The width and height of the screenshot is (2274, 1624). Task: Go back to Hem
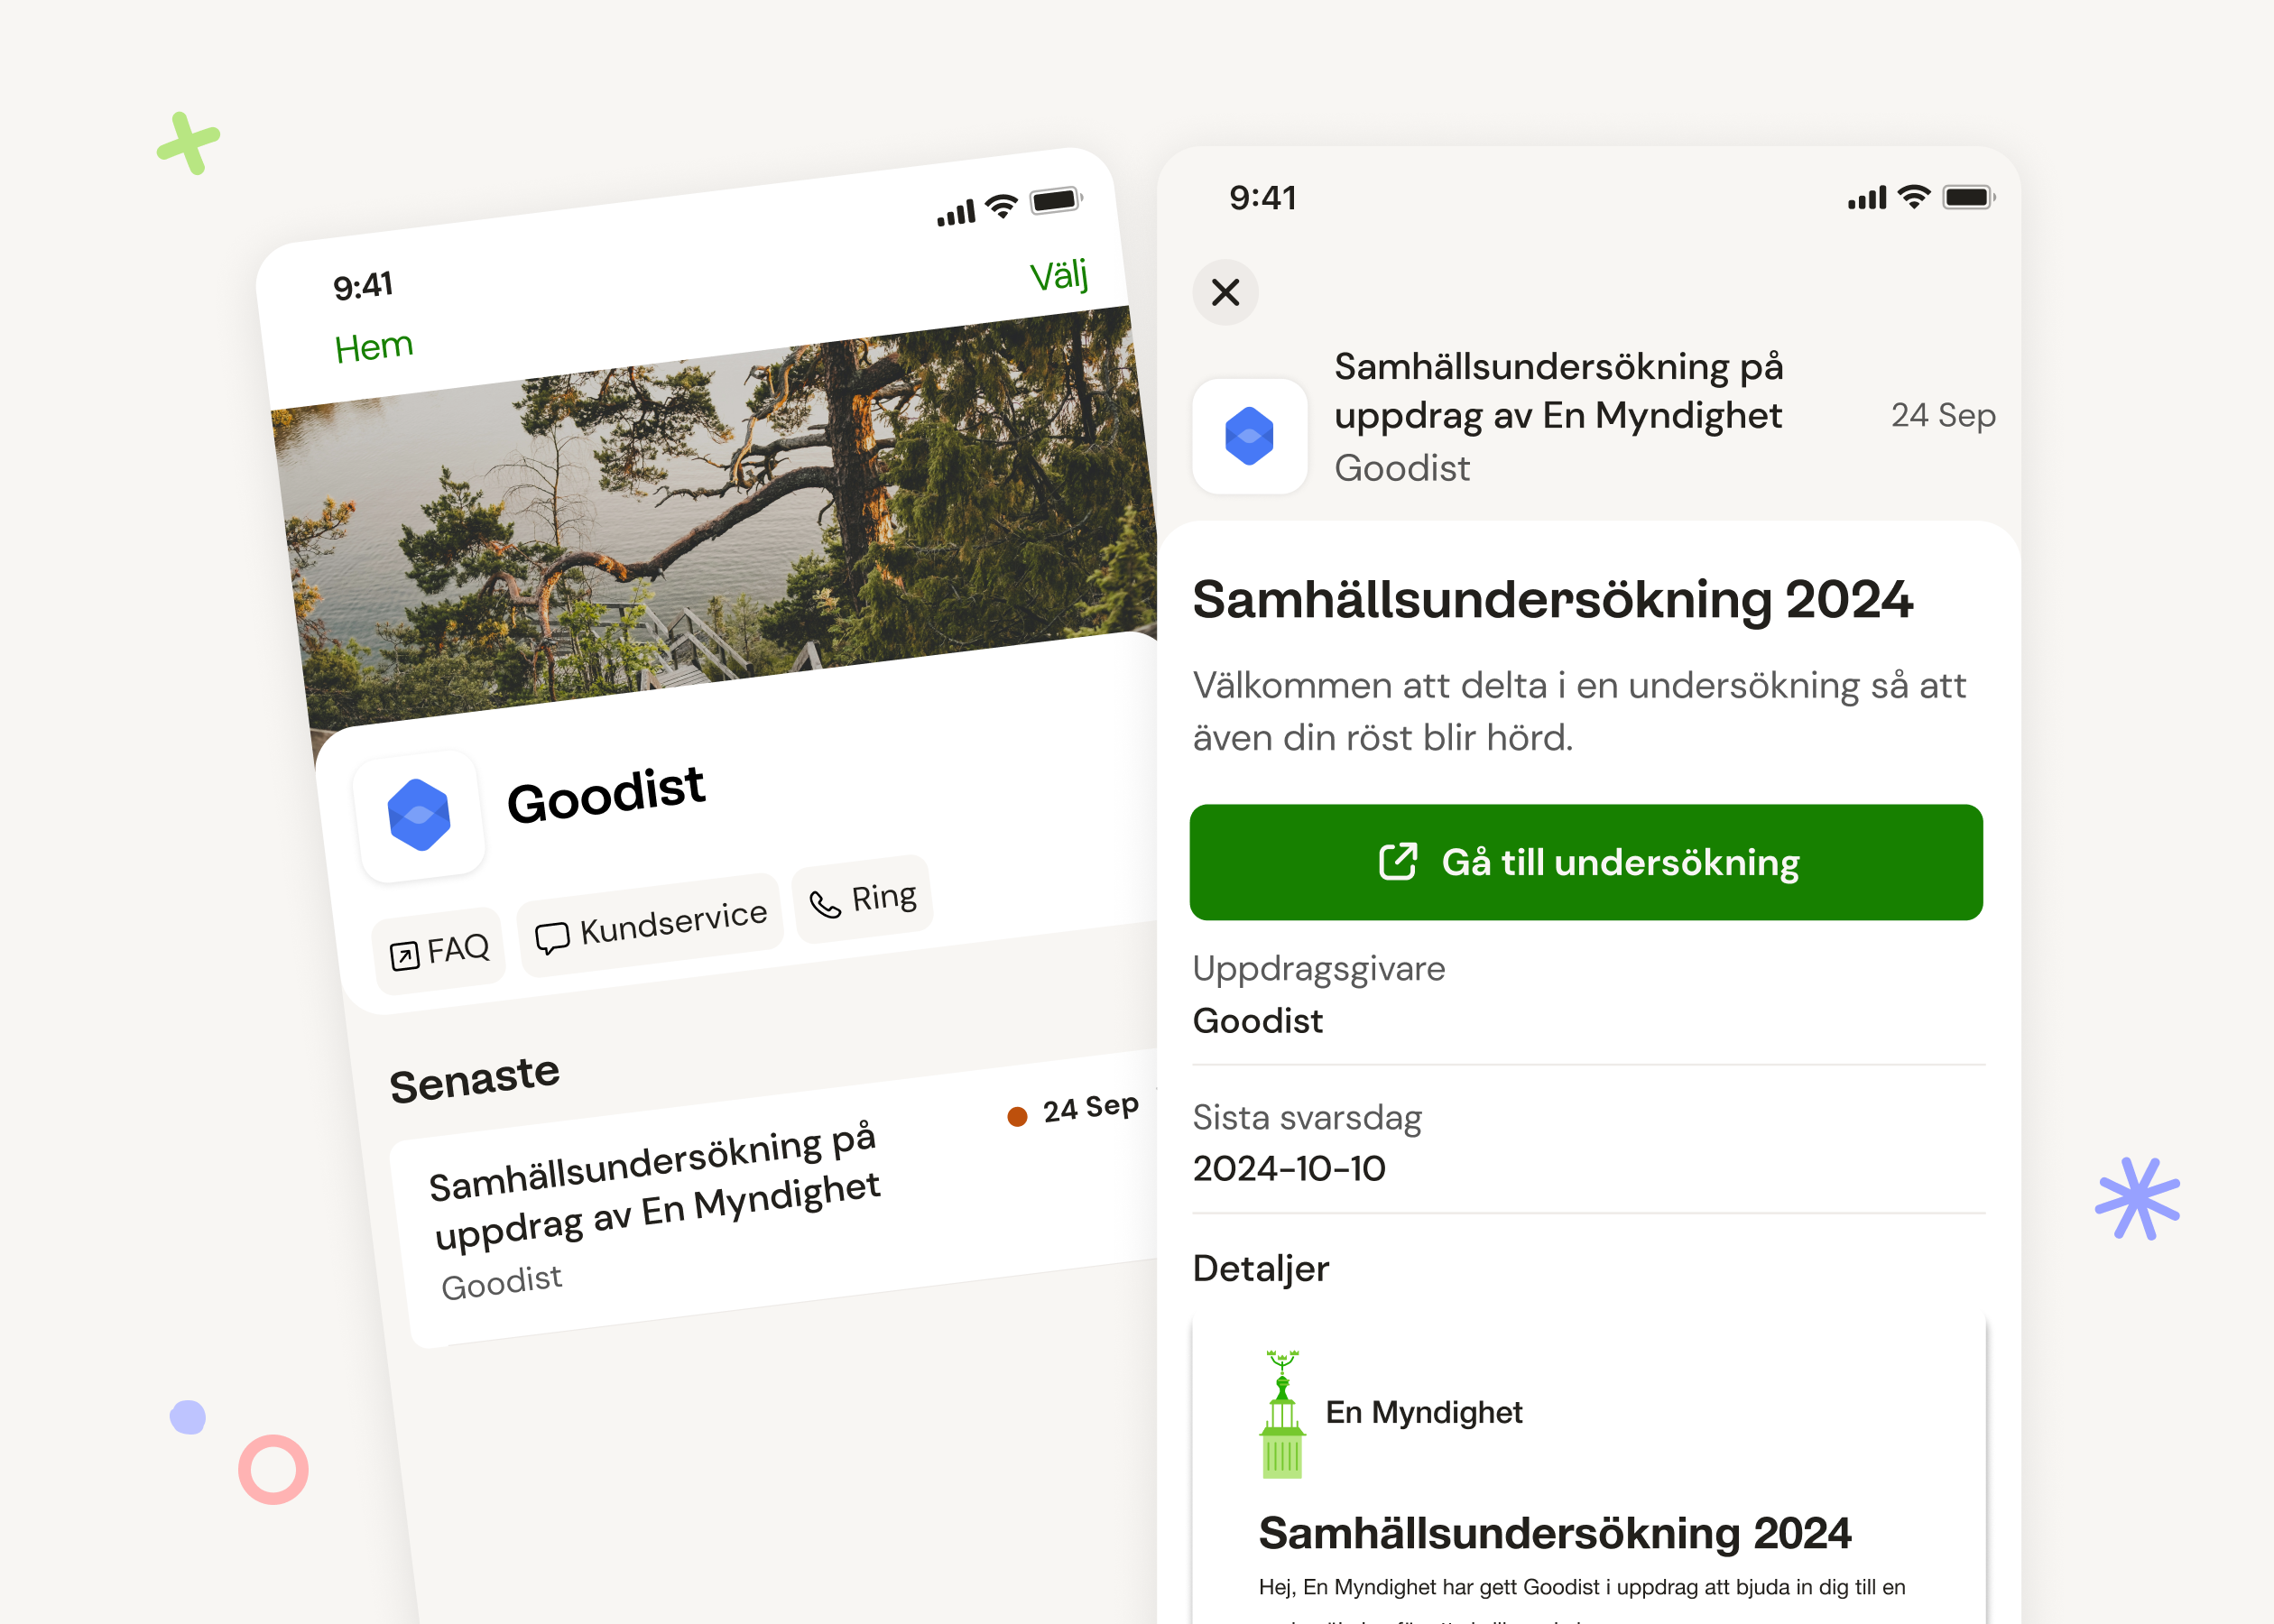373,347
